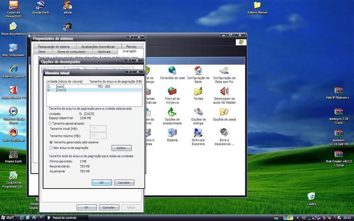Viewport: 354px width, 221px height.
Task: Click the Definir button
Action: pyautogui.click(x=121, y=148)
